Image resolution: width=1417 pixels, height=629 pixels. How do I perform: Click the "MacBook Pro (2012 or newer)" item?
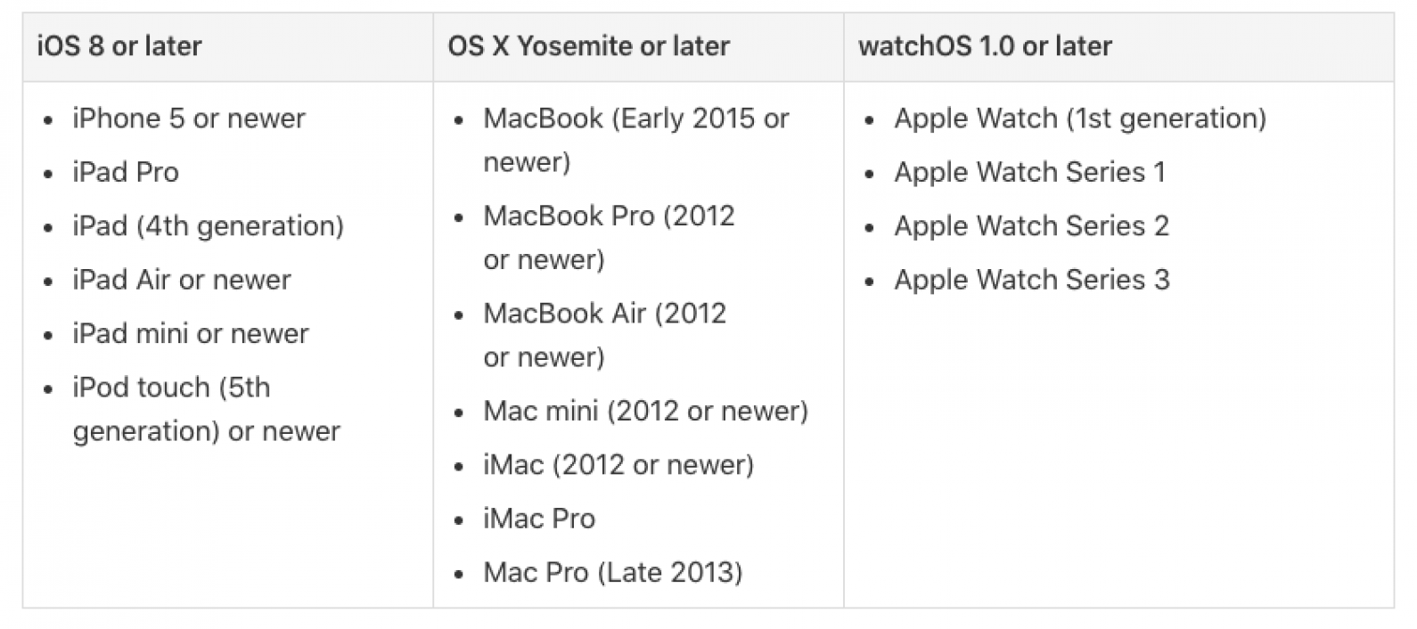609,216
